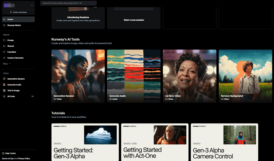Open Getting Started: Gen-3 Alpha tutorial
The width and height of the screenshot is (274, 161).
coord(85,142)
